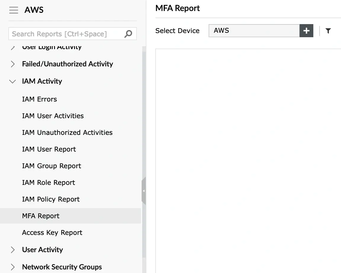Click the AWS sidebar heading
The image size is (341, 273).
(x=34, y=10)
